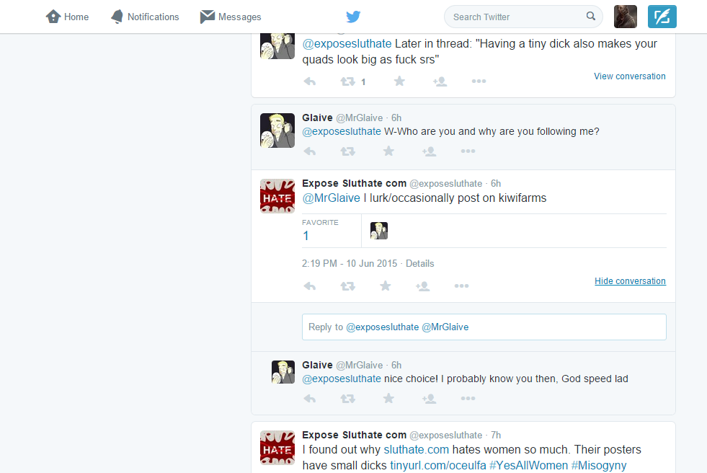The height and width of the screenshot is (473, 707).
Task: Open @MrGlaive mention in kiwifarms tweet
Action: (x=331, y=198)
